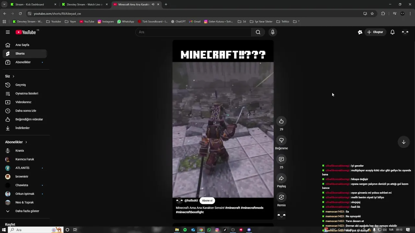Viewport: 415px width, 233px height.
Task: Open the Youtube bookmarks folder
Action: coord(53,22)
